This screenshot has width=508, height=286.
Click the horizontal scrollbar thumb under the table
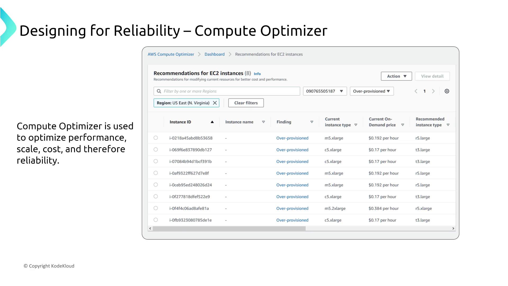point(229,228)
